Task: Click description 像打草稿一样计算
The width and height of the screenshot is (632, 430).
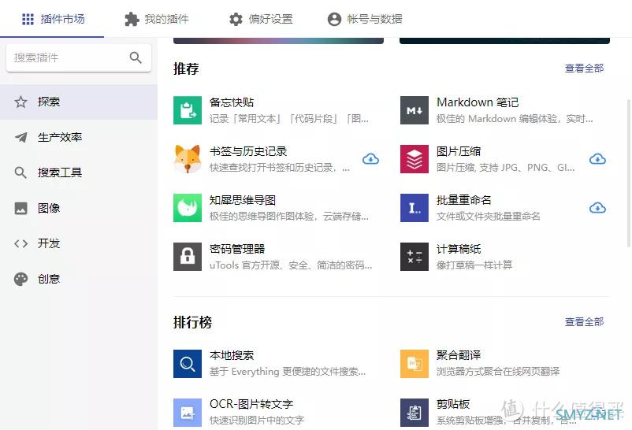Action: pos(474,265)
